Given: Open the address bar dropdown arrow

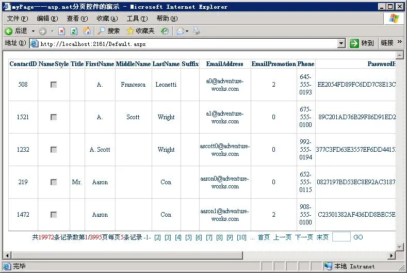Looking at the screenshot, I should coord(341,43).
